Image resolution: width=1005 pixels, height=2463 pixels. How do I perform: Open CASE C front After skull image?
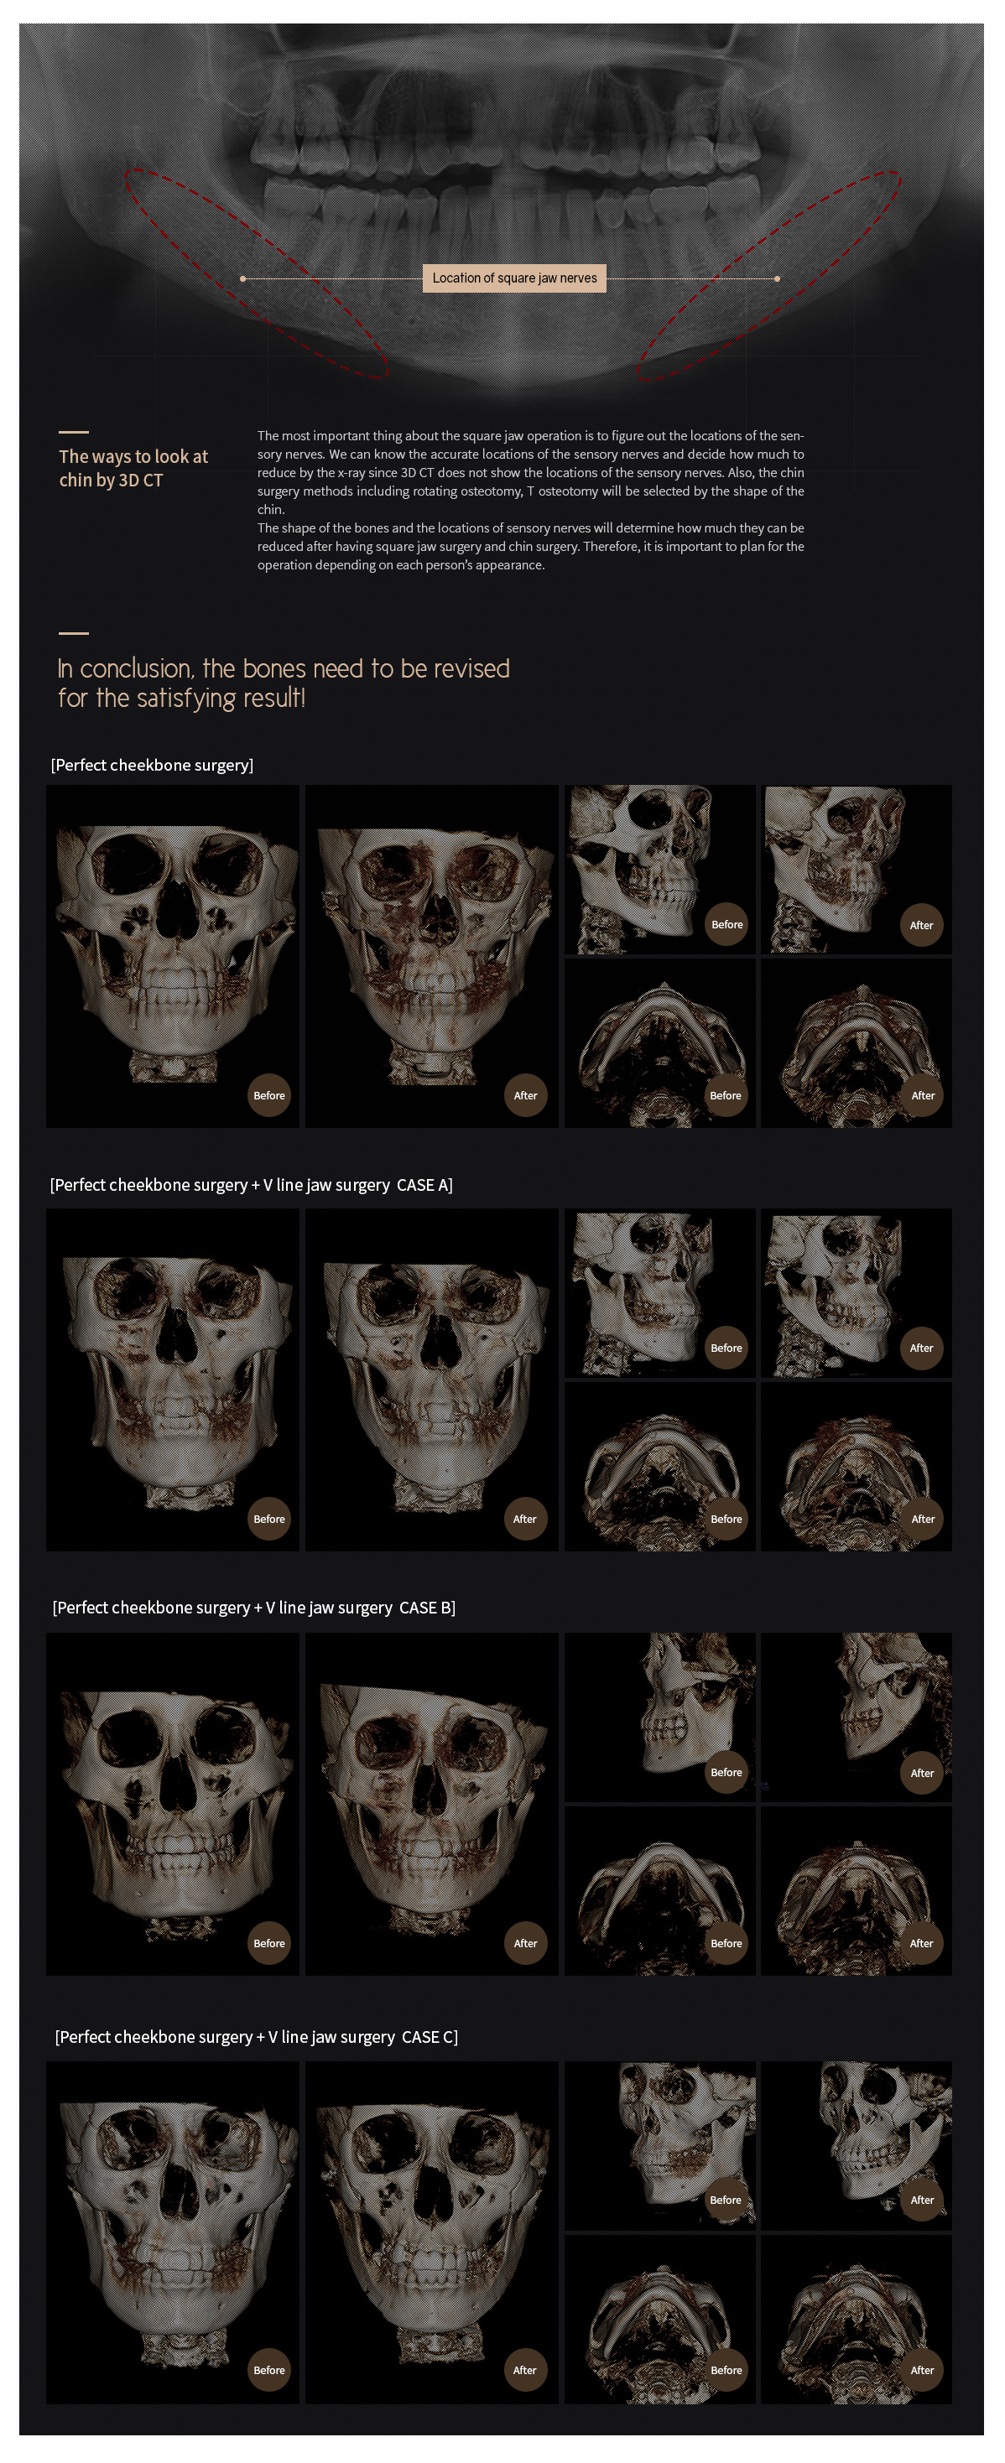point(432,2232)
